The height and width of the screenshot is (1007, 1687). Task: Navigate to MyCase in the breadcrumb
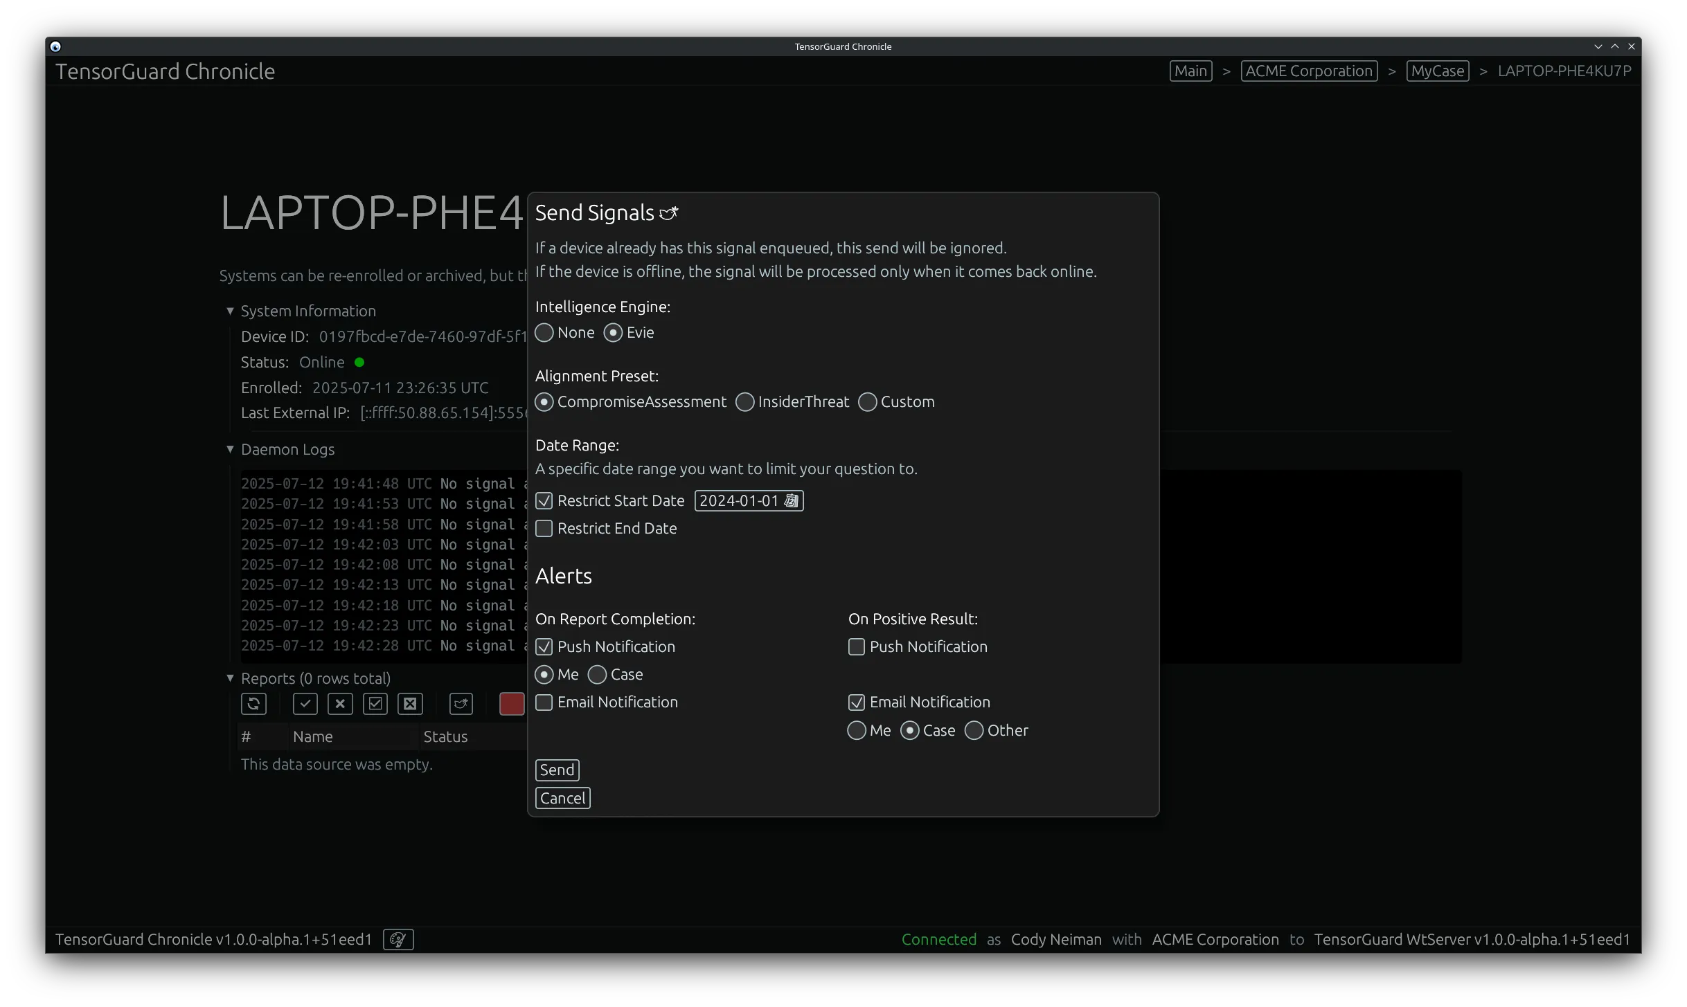coord(1438,71)
